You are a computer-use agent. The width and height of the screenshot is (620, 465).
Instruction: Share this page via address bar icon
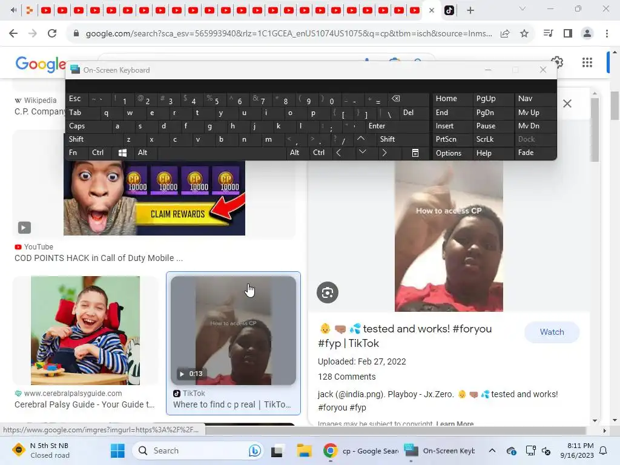coord(505,34)
